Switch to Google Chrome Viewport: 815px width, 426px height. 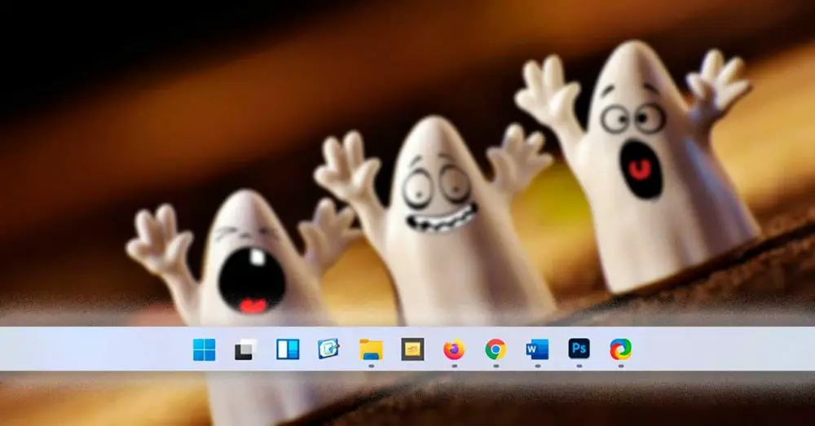pyautogui.click(x=496, y=350)
